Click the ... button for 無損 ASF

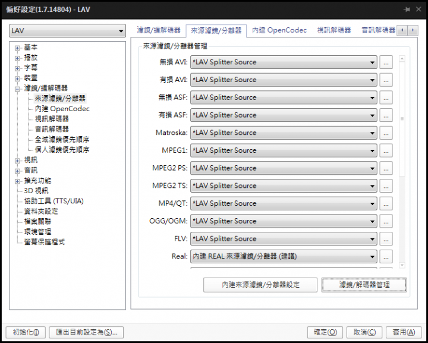tap(386, 97)
